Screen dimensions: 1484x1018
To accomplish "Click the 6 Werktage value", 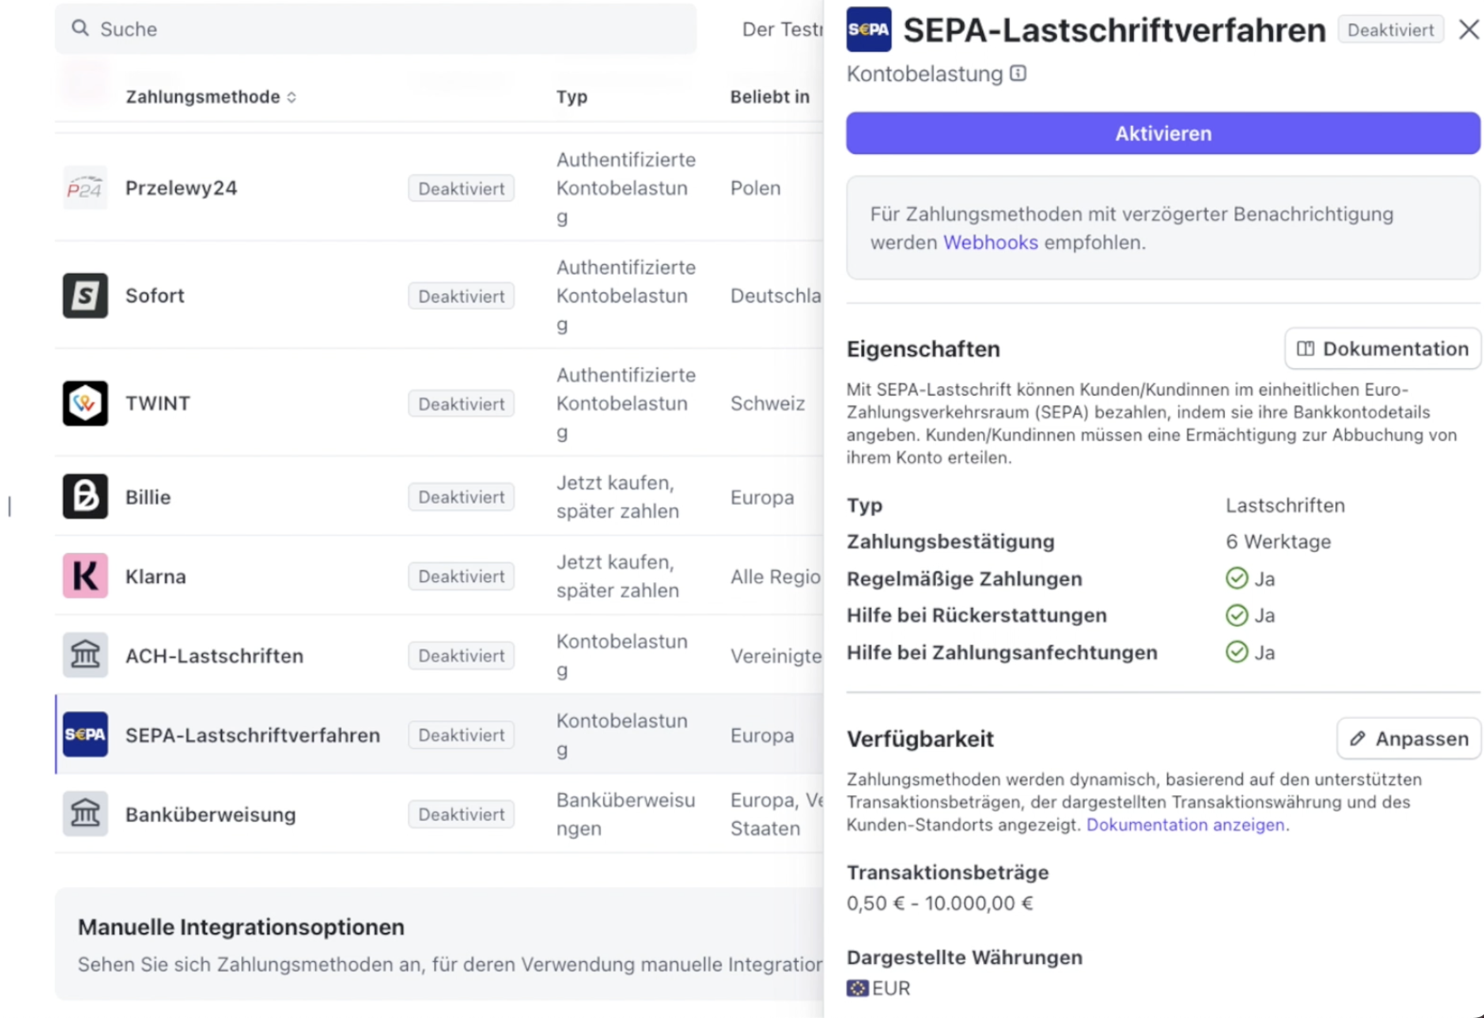I will [x=1278, y=541].
